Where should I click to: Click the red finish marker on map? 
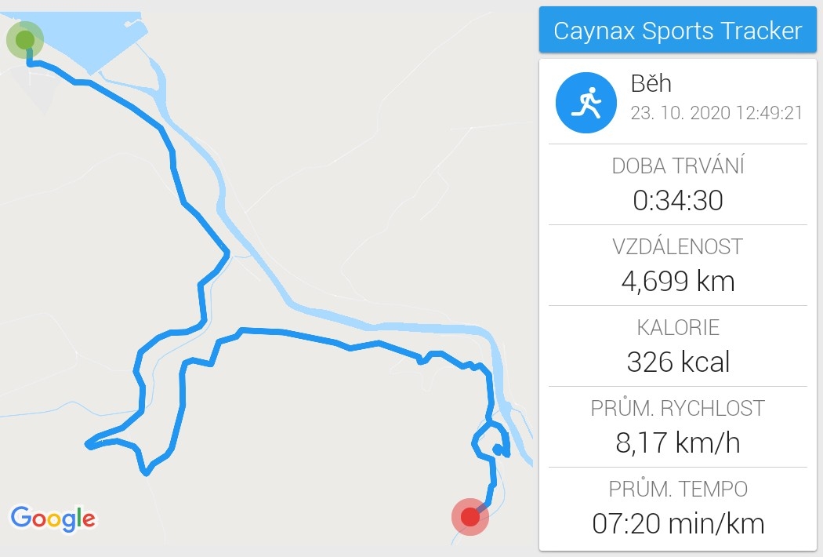click(x=470, y=516)
